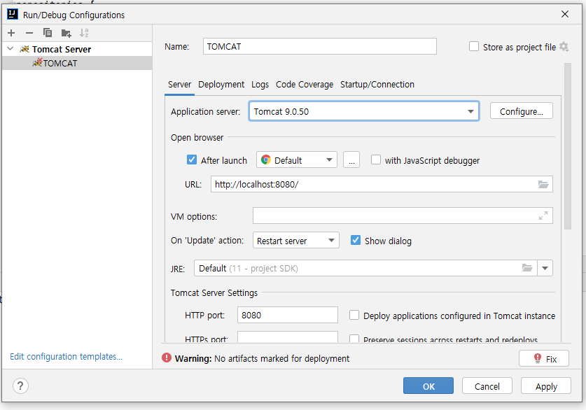The width and height of the screenshot is (586, 410).
Task: Click the browser ellipsis button
Action: pos(351,160)
